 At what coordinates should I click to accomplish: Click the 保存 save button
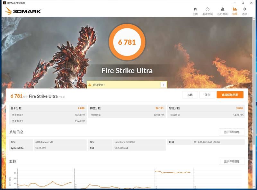207,95
